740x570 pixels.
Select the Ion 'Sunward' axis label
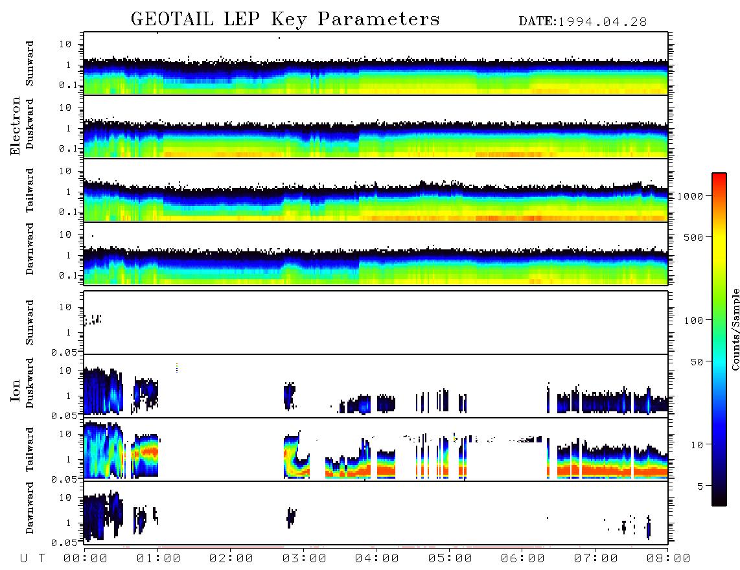[x=30, y=323]
